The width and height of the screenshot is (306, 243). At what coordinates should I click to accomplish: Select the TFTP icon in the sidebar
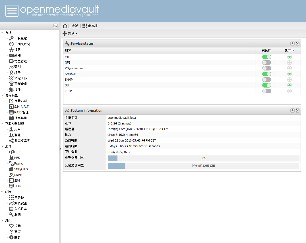(x=11, y=186)
